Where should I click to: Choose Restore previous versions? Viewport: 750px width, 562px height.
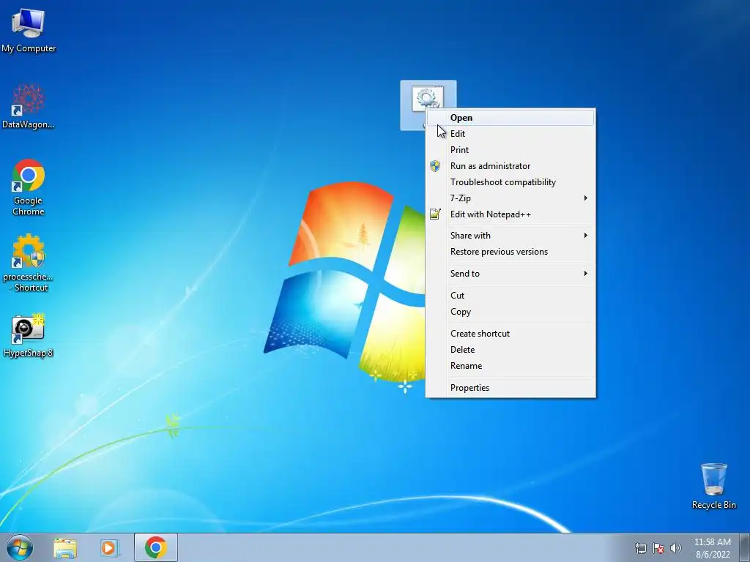click(x=510, y=252)
